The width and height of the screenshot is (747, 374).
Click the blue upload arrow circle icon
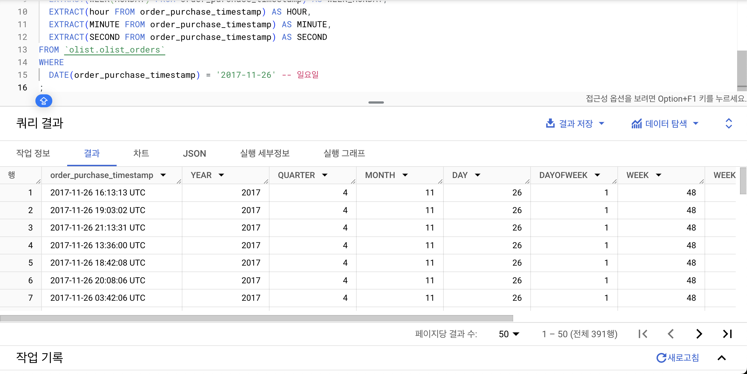point(44,101)
